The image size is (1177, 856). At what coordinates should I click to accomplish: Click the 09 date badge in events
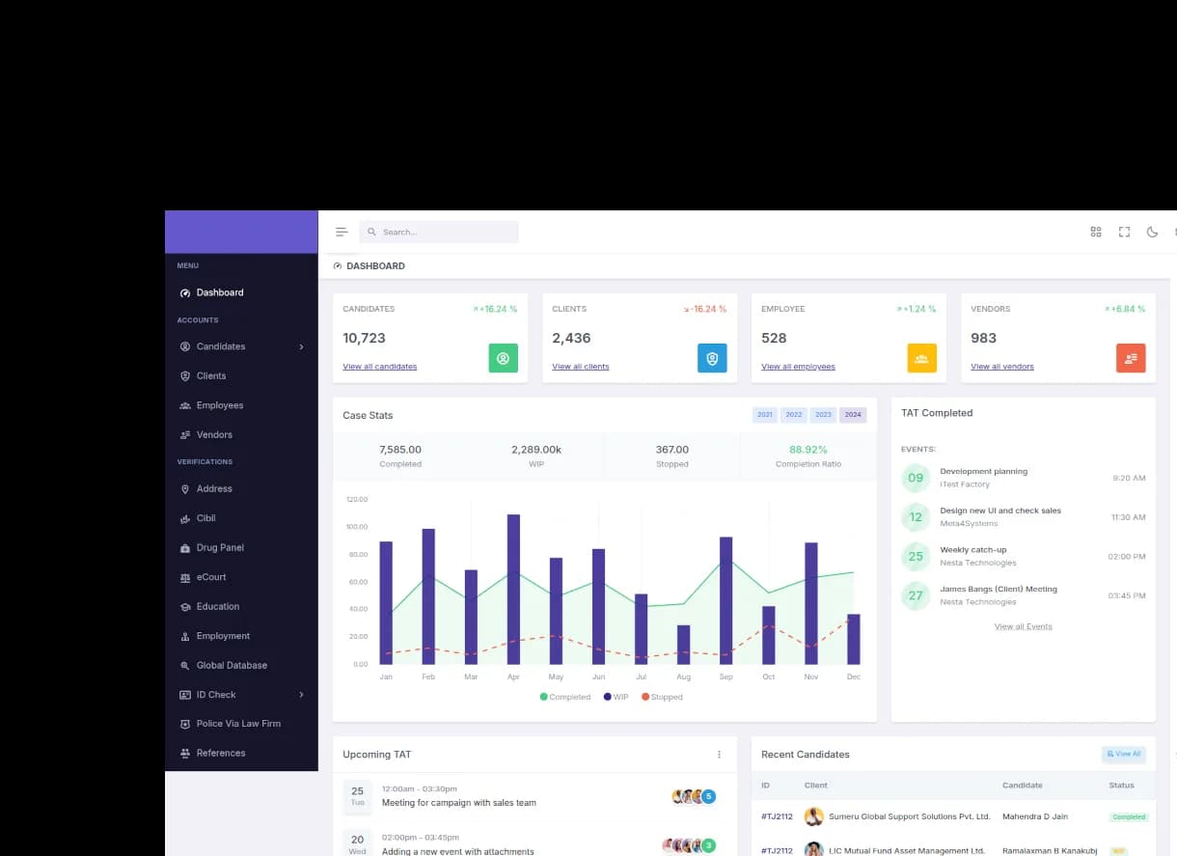point(916,478)
